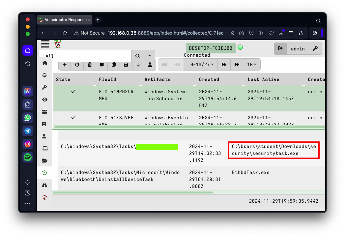Click the user filter toolbar button

[x=150, y=65]
